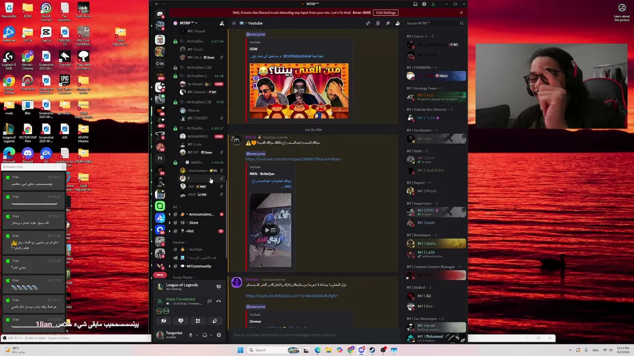Open the youtube.com/shorts link
Viewport: 634px width, 356px height.
(293, 159)
